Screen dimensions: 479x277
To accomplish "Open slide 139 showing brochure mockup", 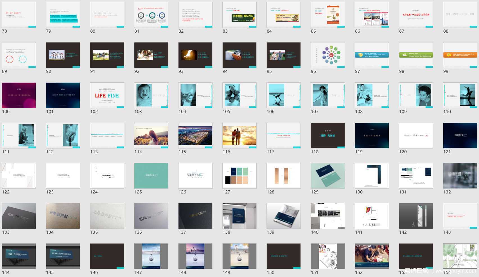I will coord(284,216).
